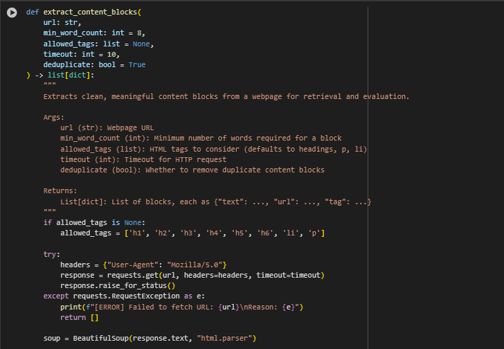Run the code cell with the play button

(x=12, y=12)
